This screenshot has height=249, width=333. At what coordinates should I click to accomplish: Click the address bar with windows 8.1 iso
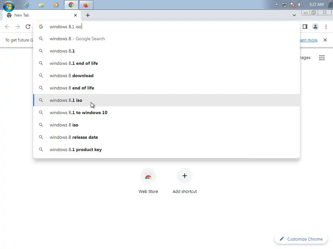pos(166,27)
